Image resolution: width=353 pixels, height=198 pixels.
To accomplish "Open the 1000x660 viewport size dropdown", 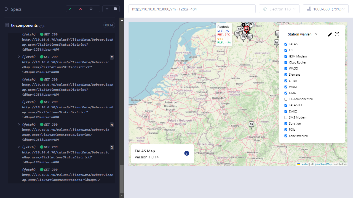I will [325, 9].
